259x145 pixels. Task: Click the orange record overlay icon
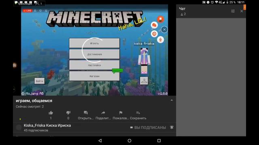pyautogui.click(x=160, y=19)
